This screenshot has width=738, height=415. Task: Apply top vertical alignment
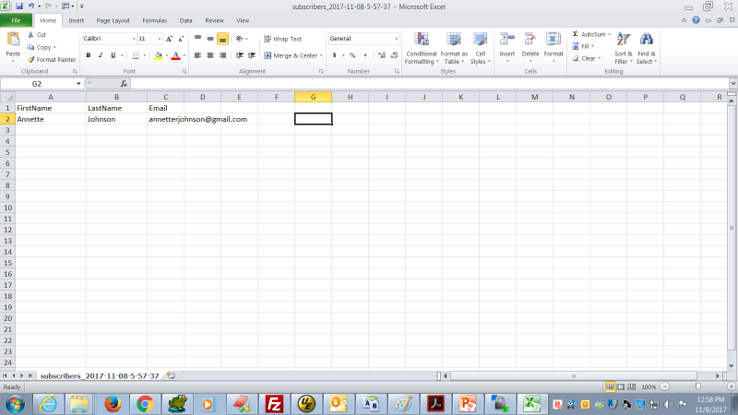[x=197, y=39]
